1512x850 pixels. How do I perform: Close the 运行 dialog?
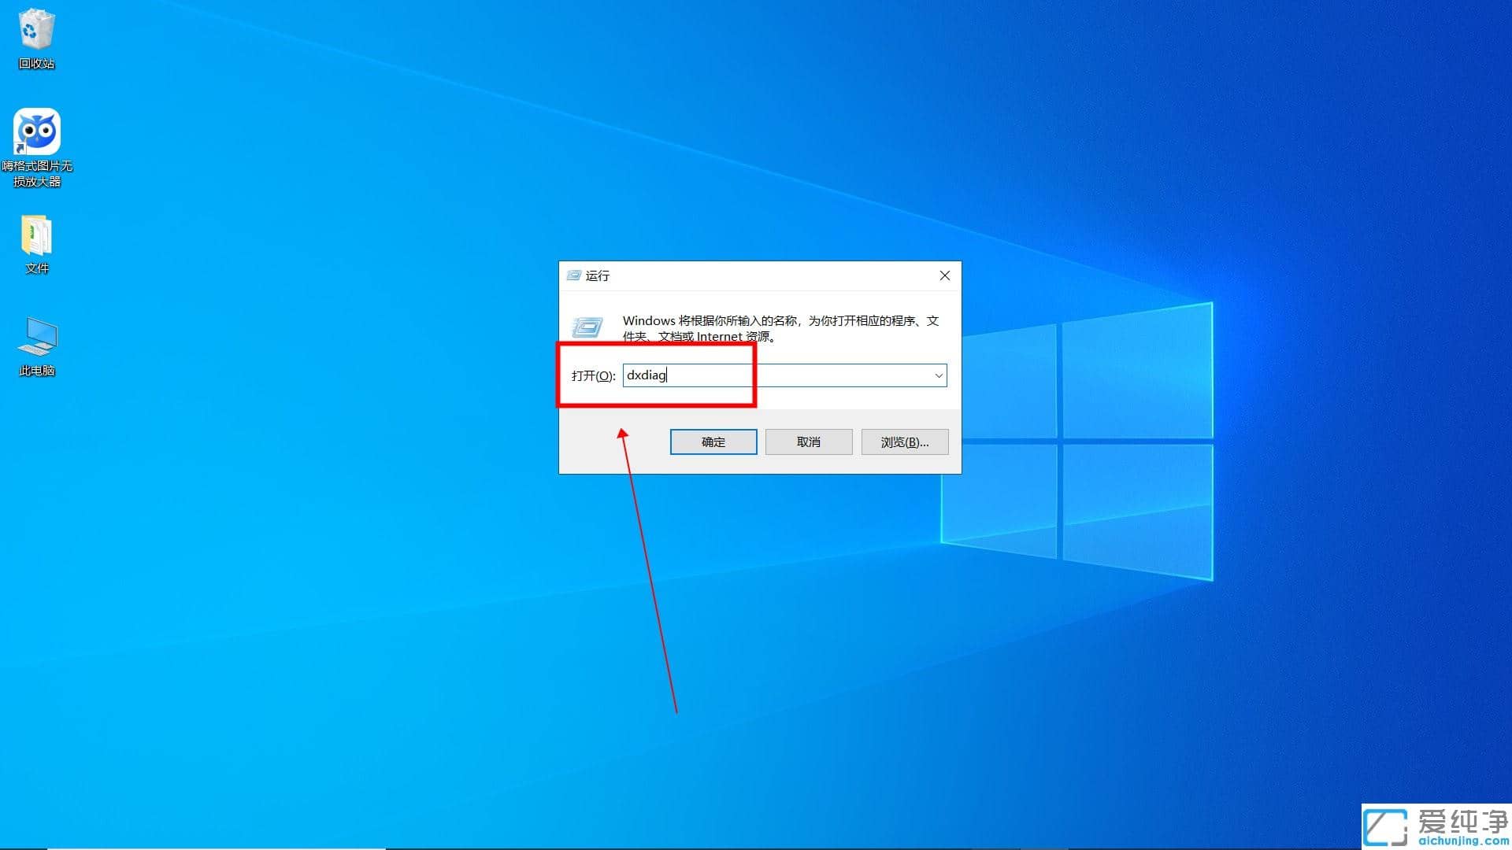944,275
